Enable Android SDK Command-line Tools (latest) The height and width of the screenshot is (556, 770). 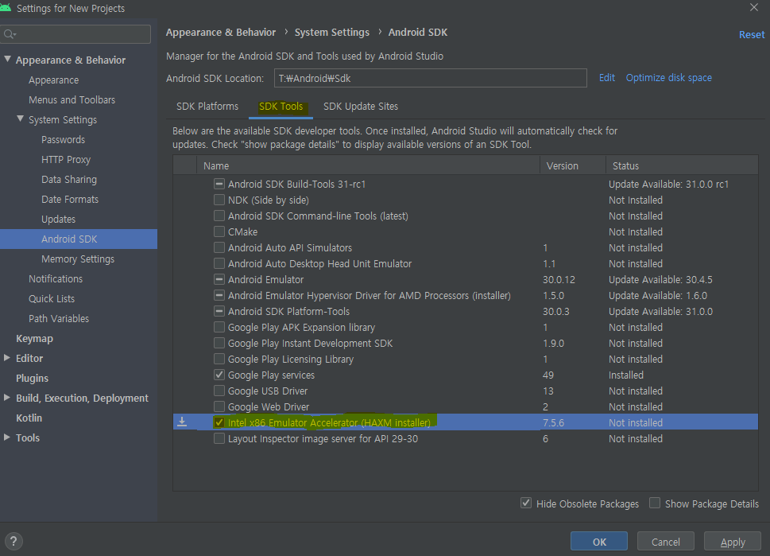point(219,216)
